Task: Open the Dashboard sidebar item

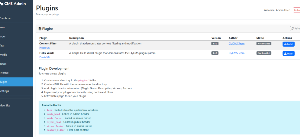Action: coord(6,18)
